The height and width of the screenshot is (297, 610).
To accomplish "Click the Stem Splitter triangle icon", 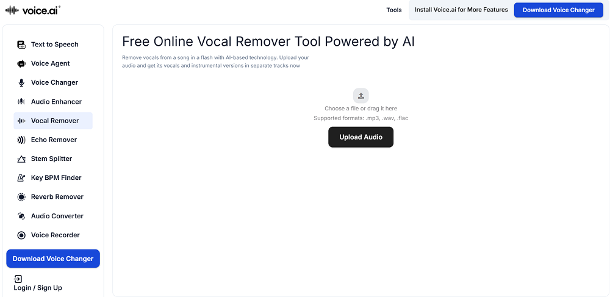I will click(x=21, y=159).
